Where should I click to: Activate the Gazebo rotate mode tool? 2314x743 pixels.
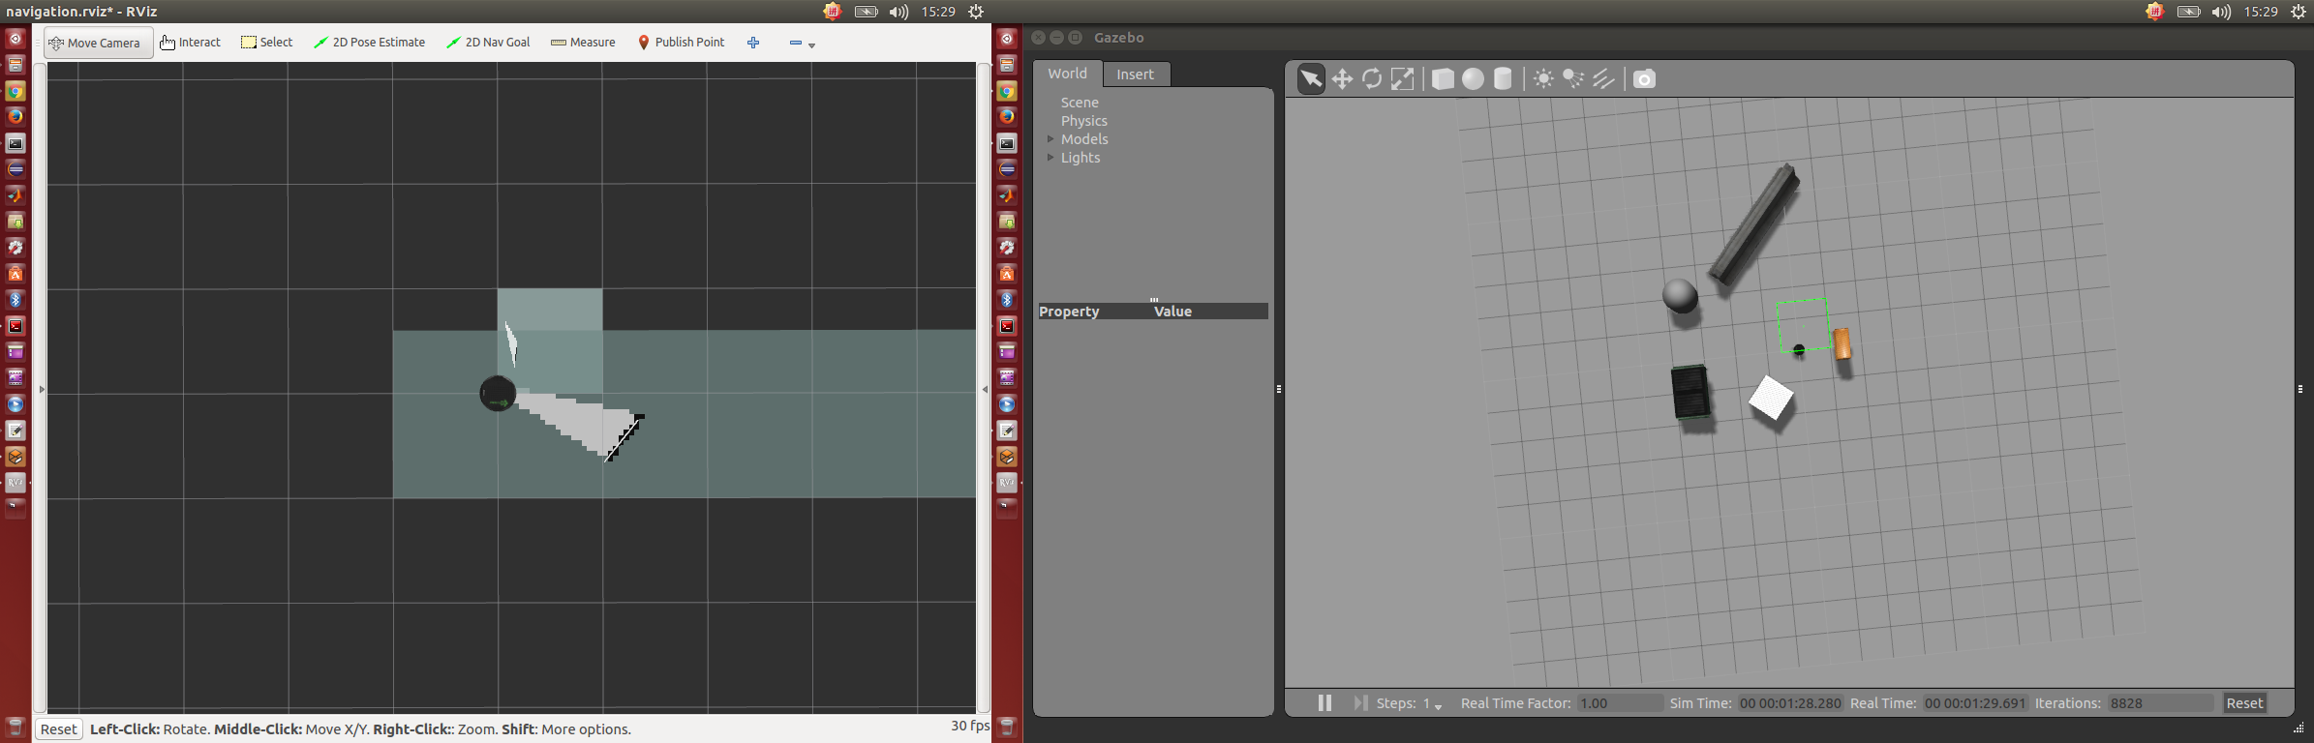click(1372, 78)
